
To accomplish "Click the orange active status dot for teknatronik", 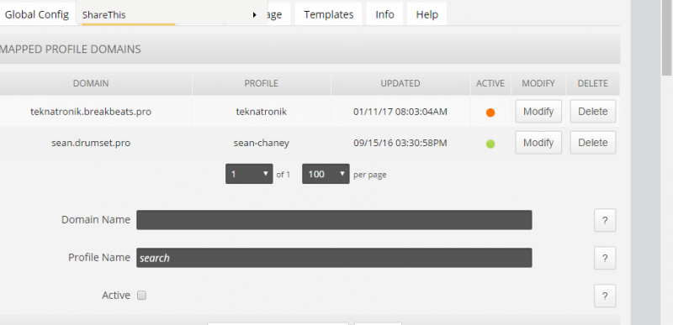I will click(x=490, y=113).
